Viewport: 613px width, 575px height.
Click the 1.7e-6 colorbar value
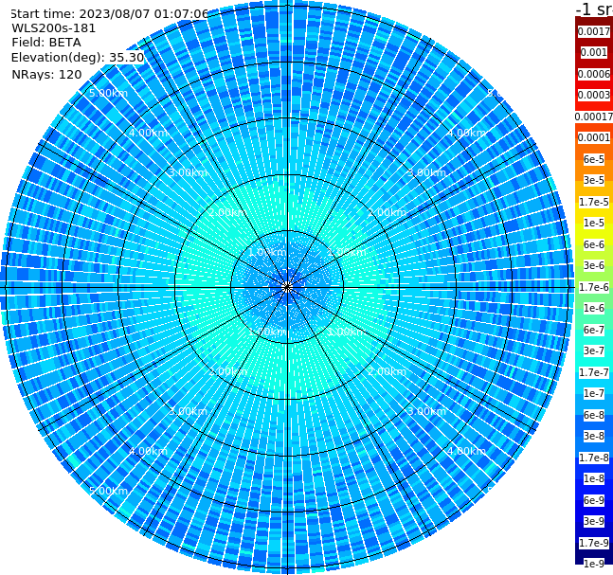[x=594, y=287]
